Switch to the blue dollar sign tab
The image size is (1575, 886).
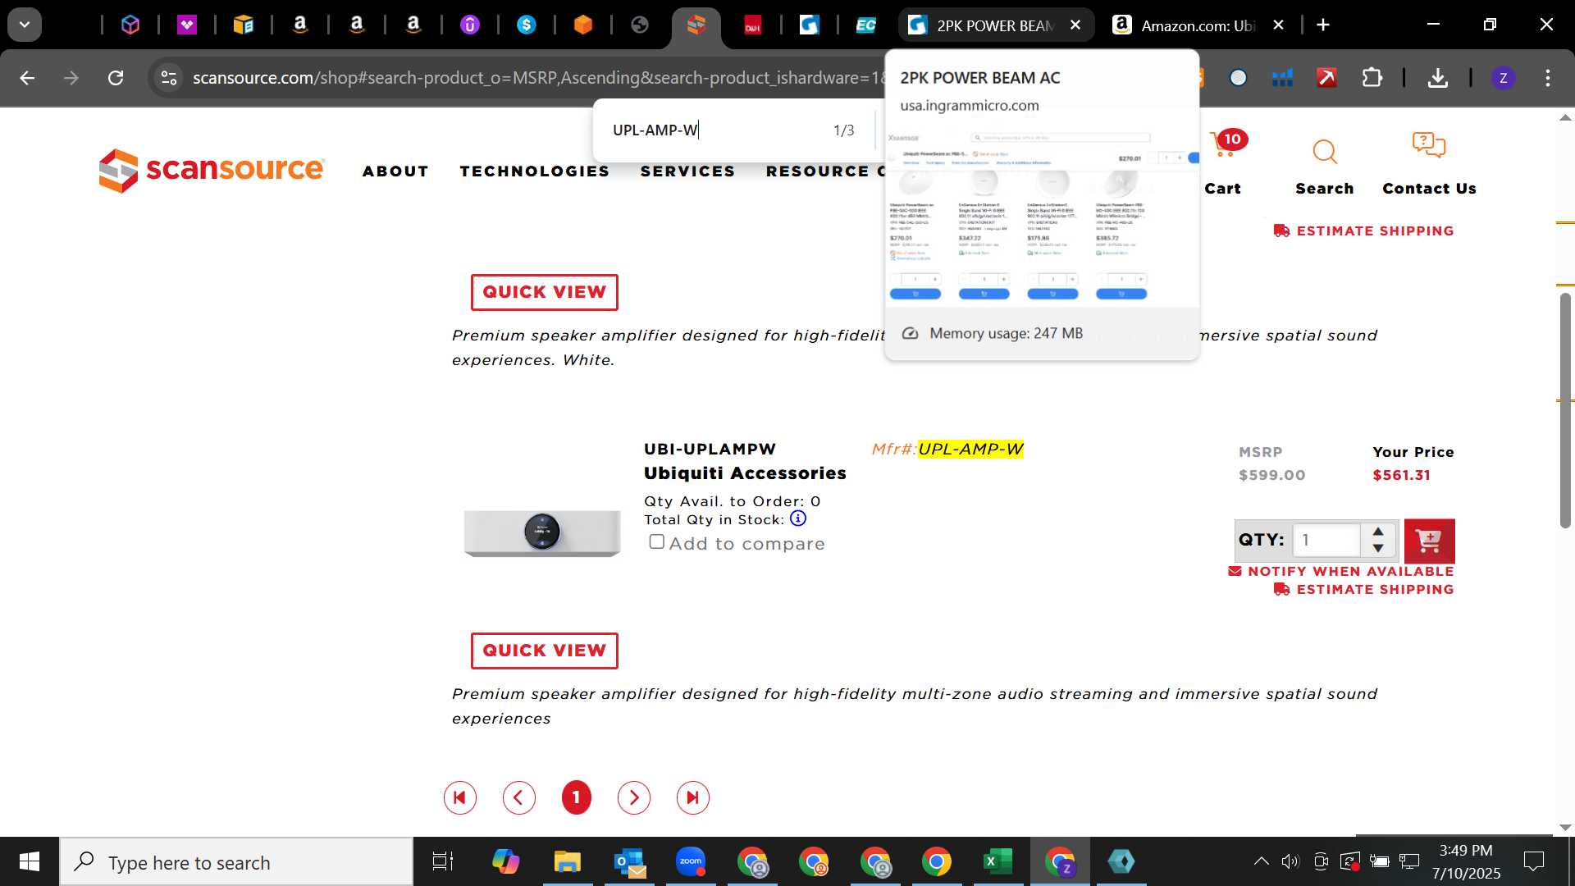pyautogui.click(x=527, y=25)
